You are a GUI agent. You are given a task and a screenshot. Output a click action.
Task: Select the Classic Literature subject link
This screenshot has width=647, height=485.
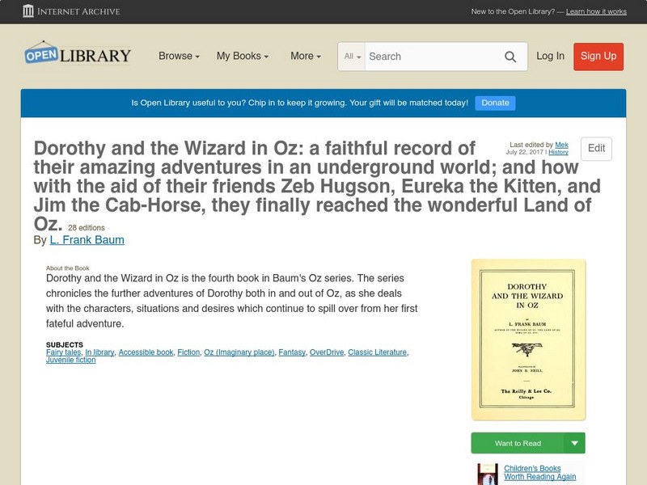pyautogui.click(x=377, y=352)
